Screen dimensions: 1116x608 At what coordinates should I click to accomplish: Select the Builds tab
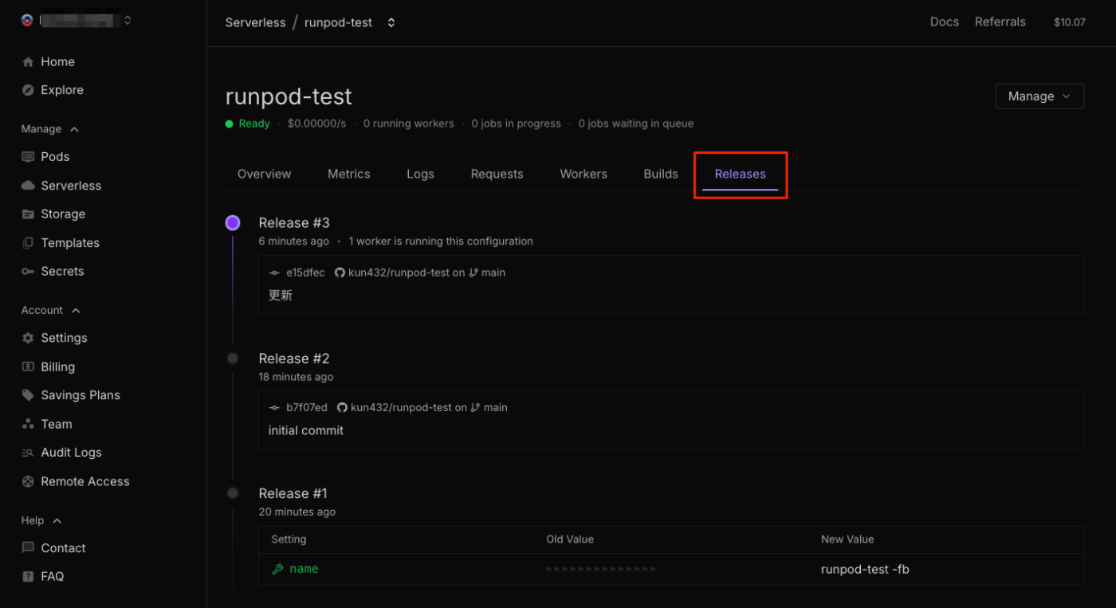pos(661,174)
